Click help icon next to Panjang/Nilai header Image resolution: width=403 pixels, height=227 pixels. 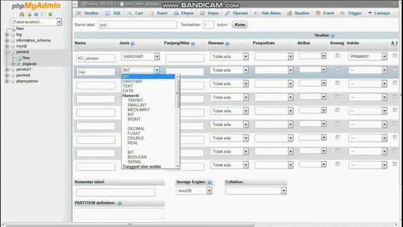(x=193, y=44)
